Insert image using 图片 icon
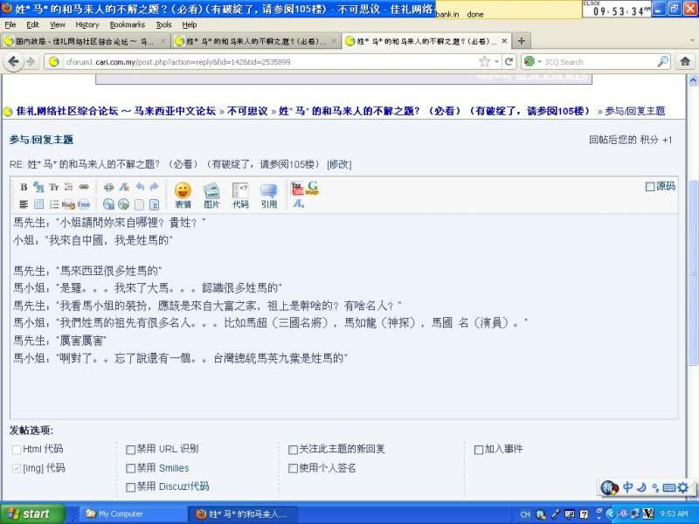The image size is (699, 524). coord(211,194)
